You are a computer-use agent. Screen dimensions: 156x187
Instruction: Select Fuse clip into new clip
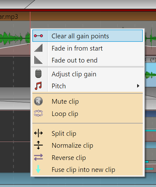pos(88,169)
